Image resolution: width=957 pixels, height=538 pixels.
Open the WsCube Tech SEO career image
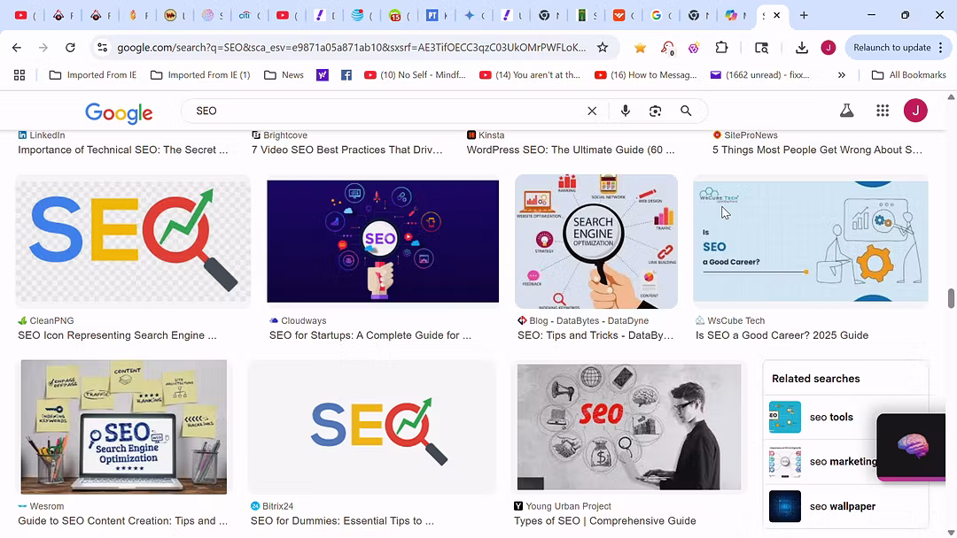pyautogui.click(x=810, y=242)
